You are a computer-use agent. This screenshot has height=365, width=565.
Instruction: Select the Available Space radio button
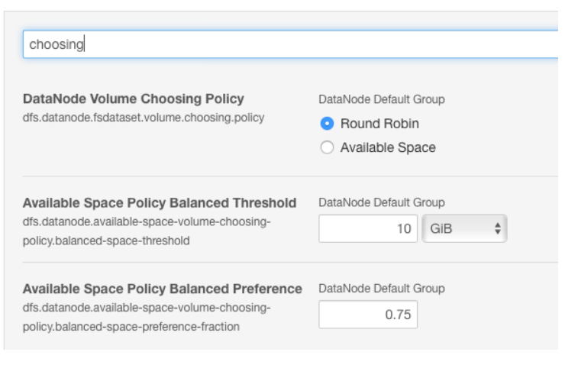(x=327, y=148)
